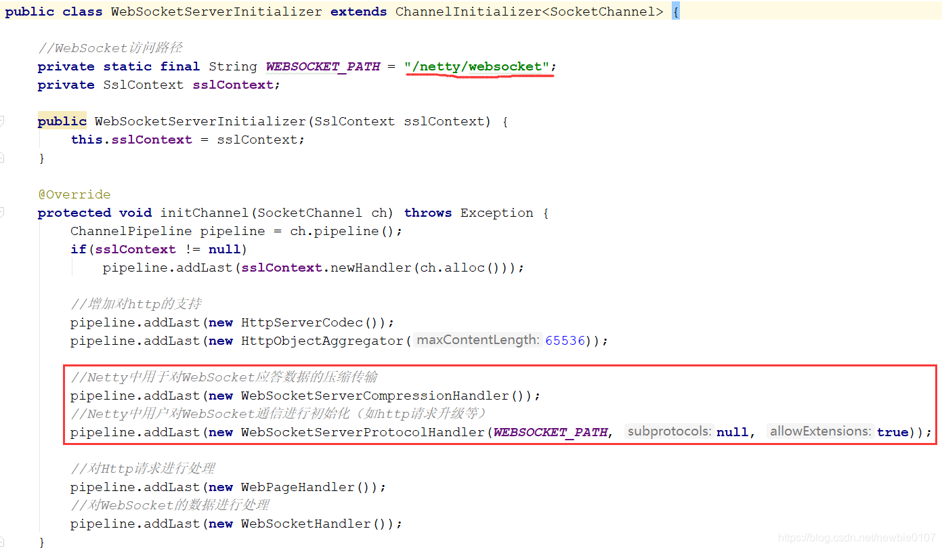Click the throws keyword
Image resolution: width=942 pixels, height=550 pixels.
click(428, 213)
